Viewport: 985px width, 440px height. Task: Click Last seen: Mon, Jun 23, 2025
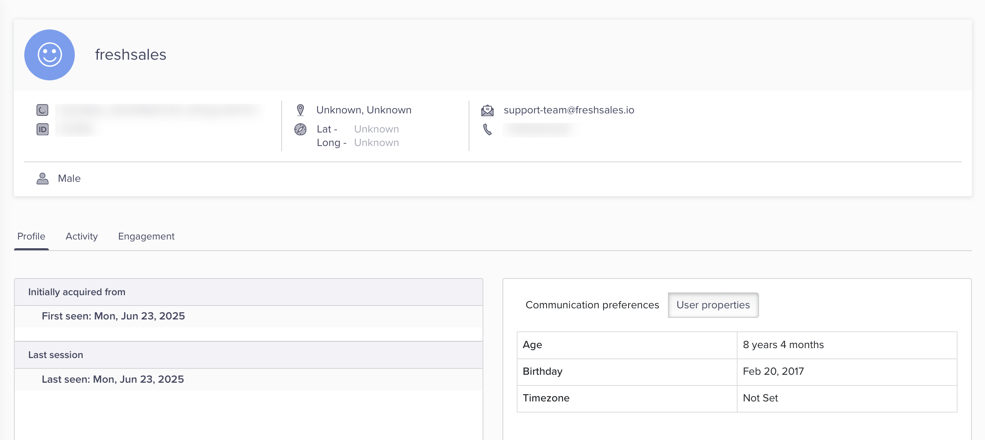pyautogui.click(x=113, y=380)
